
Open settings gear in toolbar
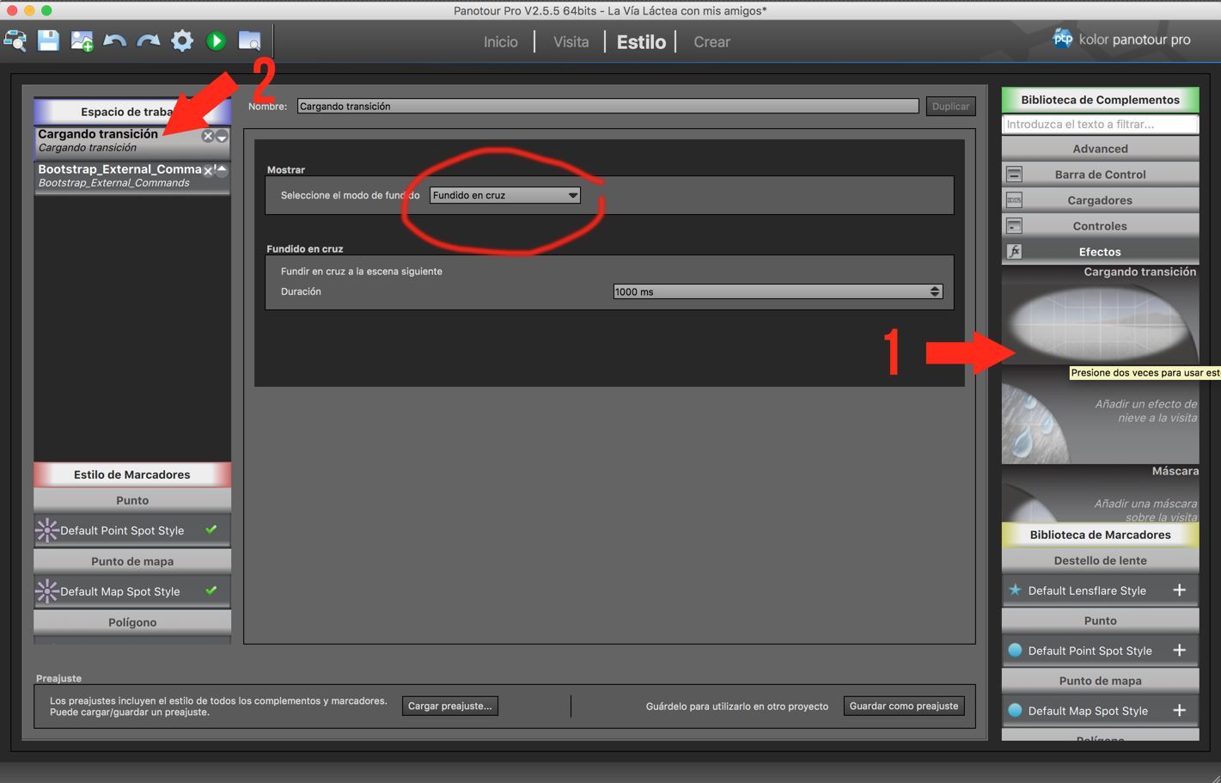click(x=182, y=40)
